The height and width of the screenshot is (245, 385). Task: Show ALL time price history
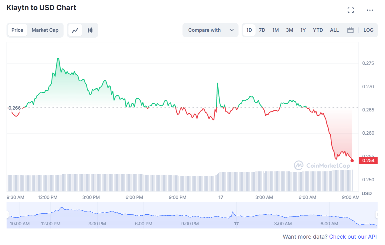334,30
